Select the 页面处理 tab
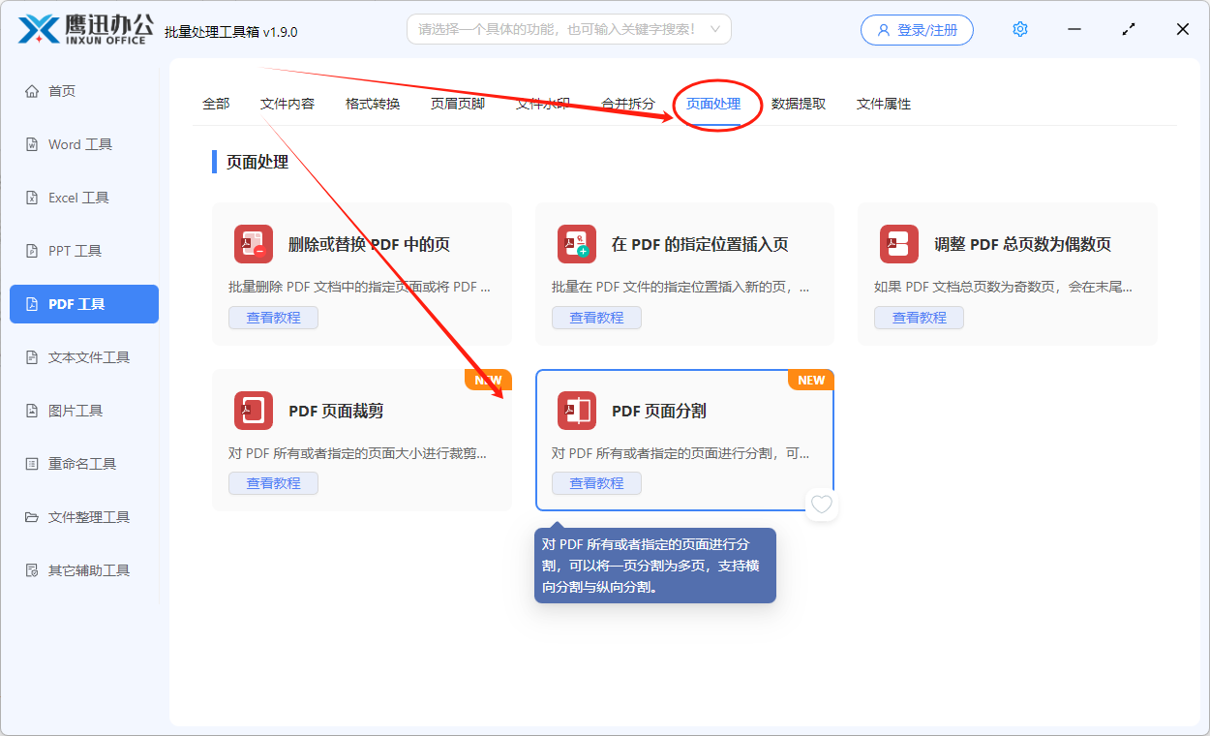 click(x=713, y=104)
